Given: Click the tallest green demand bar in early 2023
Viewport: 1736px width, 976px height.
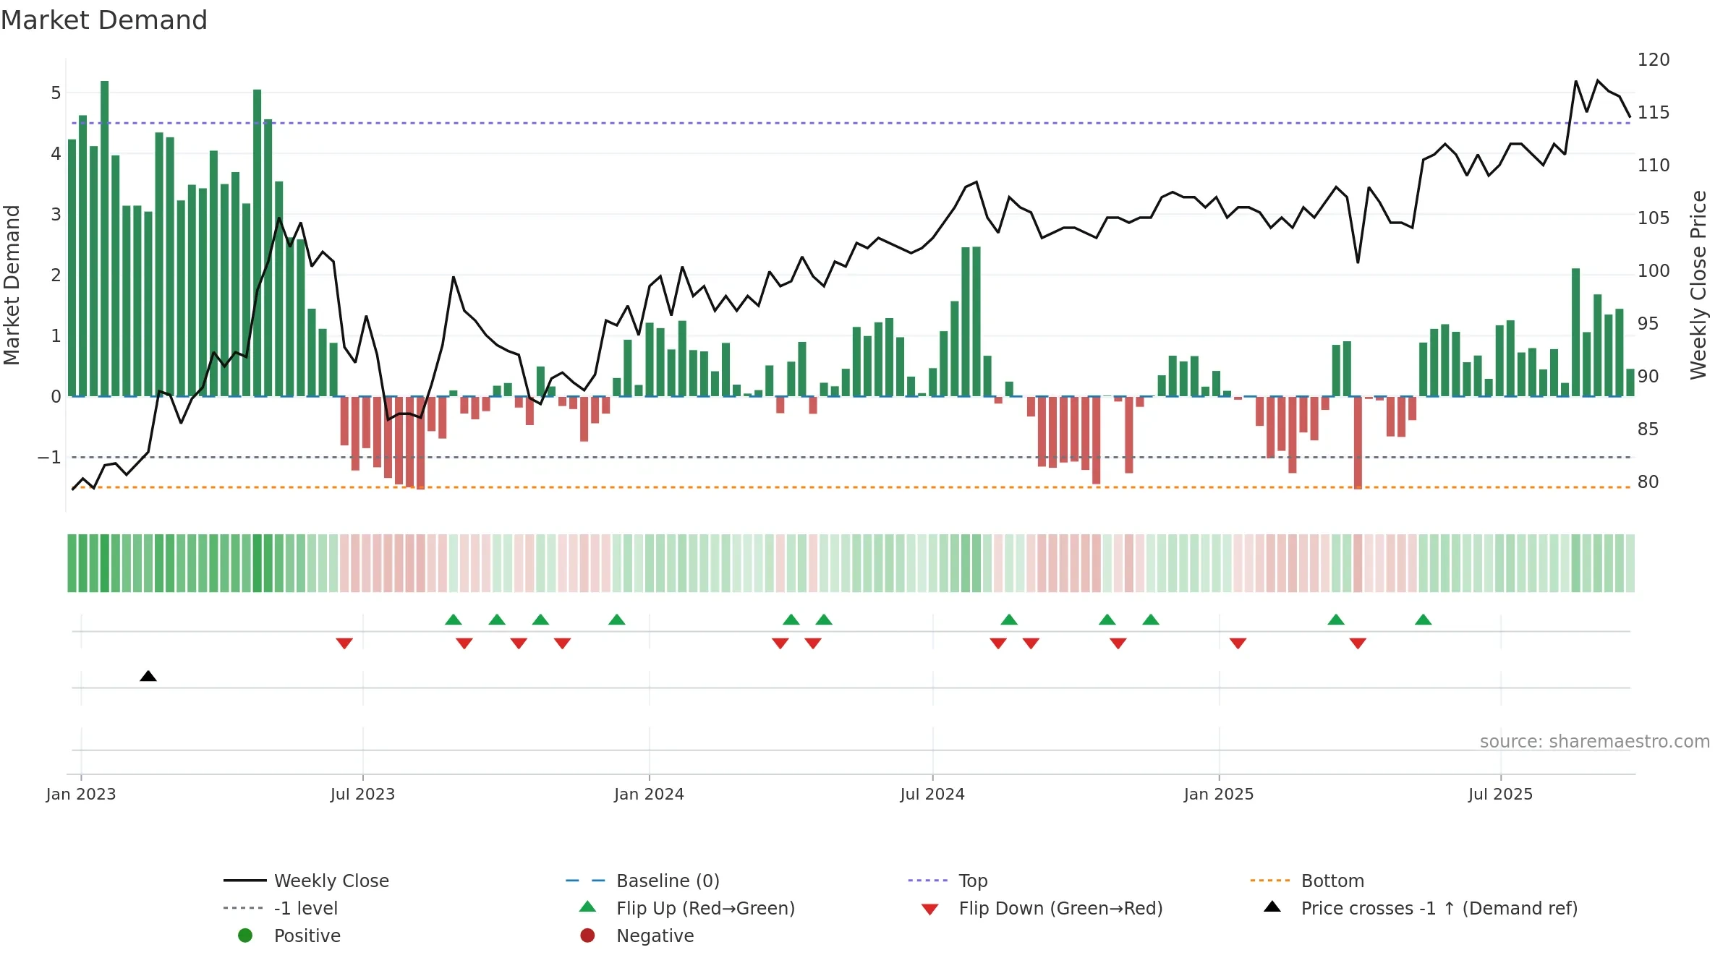Looking at the screenshot, I should pos(105,239).
